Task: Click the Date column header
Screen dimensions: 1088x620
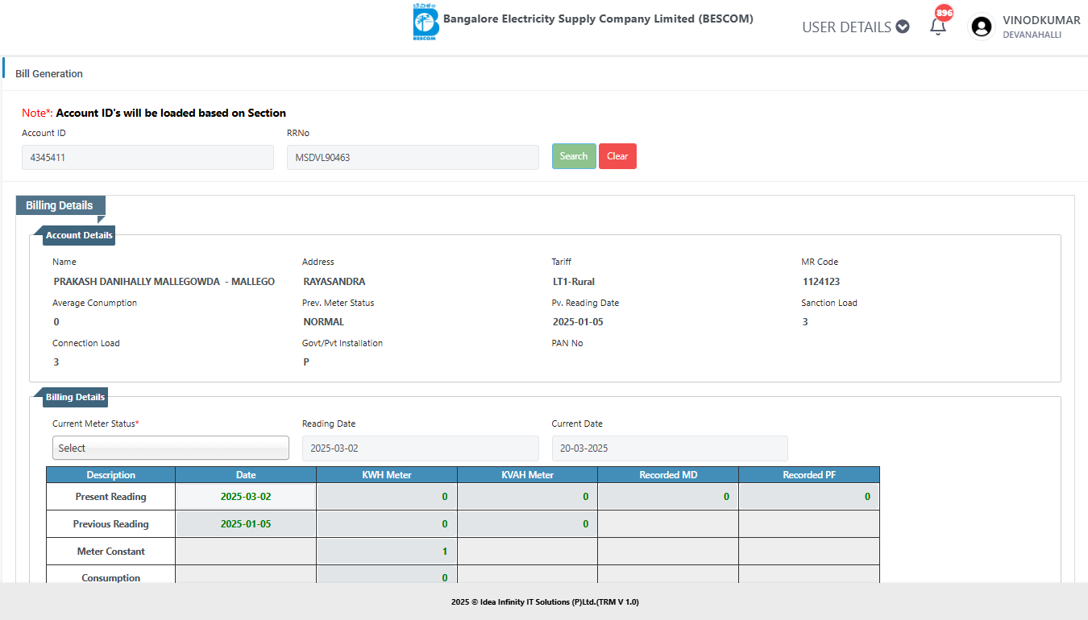Action: 246,475
